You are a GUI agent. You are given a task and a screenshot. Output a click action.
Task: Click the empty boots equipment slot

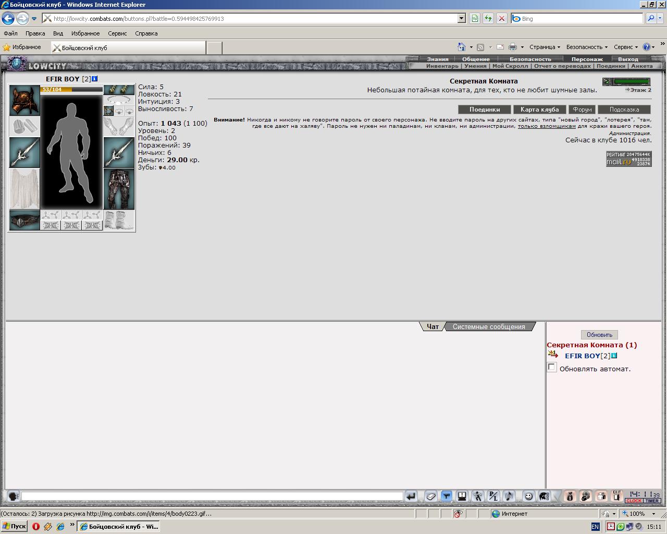119,220
